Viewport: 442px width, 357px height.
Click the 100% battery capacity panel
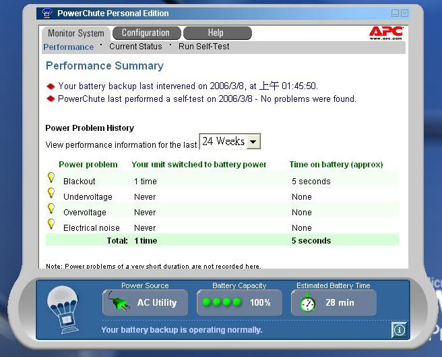(x=239, y=302)
